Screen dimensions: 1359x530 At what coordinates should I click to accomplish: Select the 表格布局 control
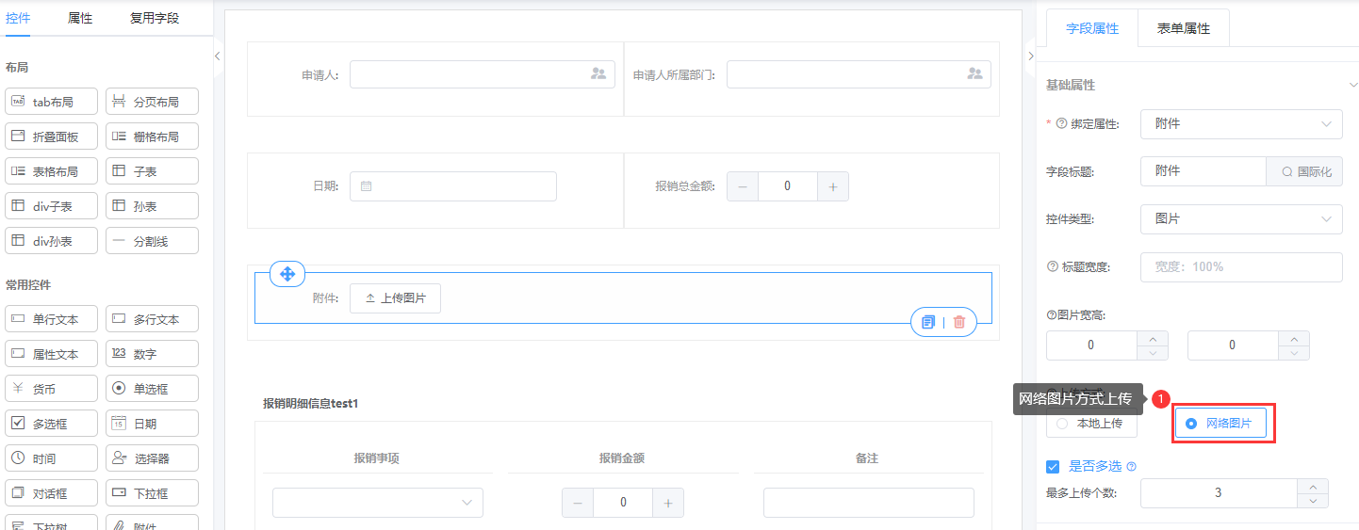51,171
